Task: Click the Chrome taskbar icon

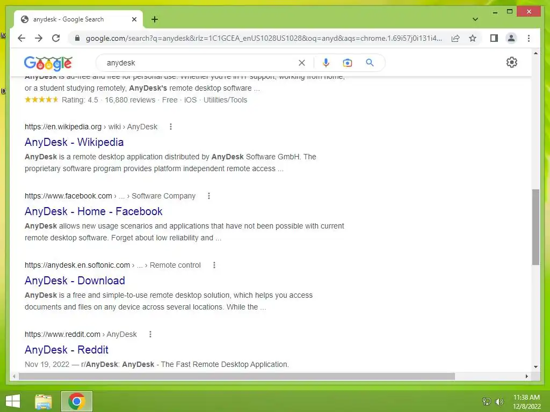Action: [x=77, y=401]
